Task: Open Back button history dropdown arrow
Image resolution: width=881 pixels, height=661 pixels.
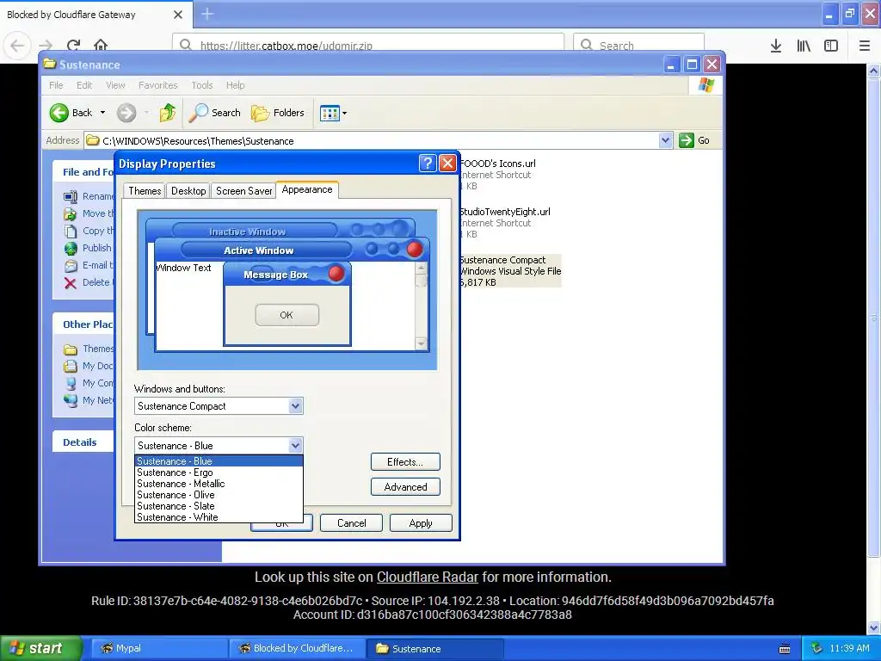Action: point(103,113)
